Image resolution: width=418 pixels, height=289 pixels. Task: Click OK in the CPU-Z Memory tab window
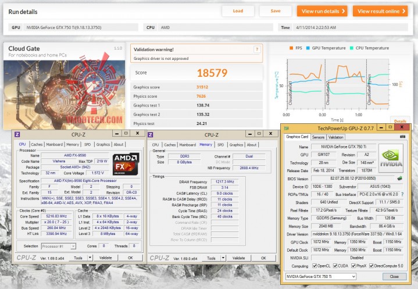click(263, 258)
